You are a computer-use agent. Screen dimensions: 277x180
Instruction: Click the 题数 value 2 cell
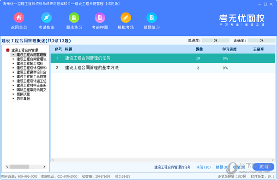pyautogui.click(x=198, y=68)
